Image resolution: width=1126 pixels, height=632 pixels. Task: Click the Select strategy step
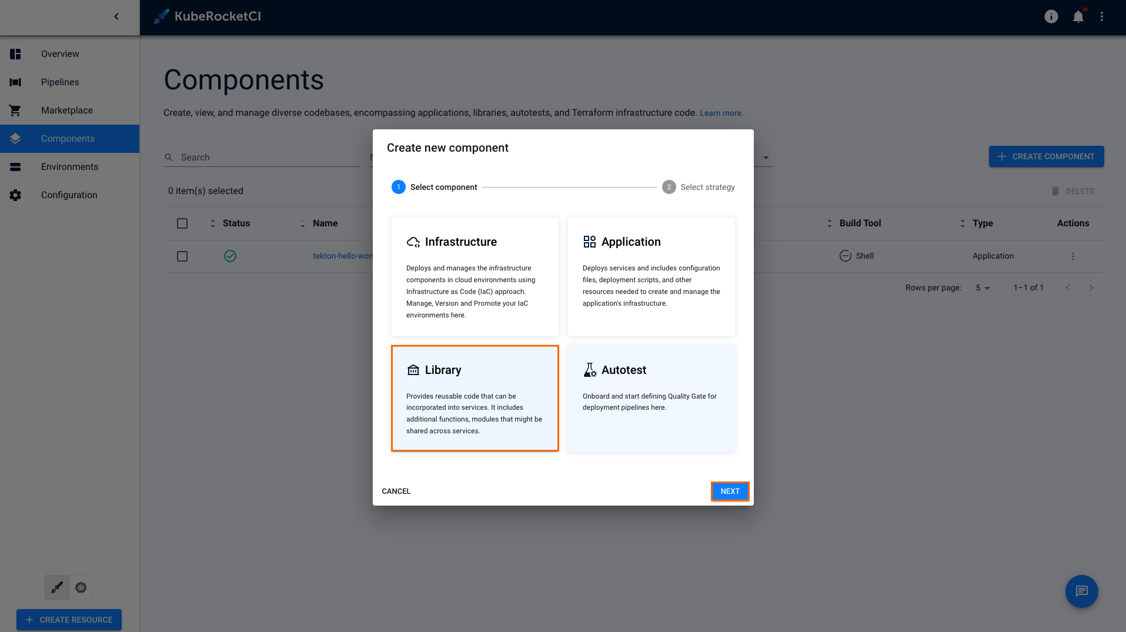point(699,187)
